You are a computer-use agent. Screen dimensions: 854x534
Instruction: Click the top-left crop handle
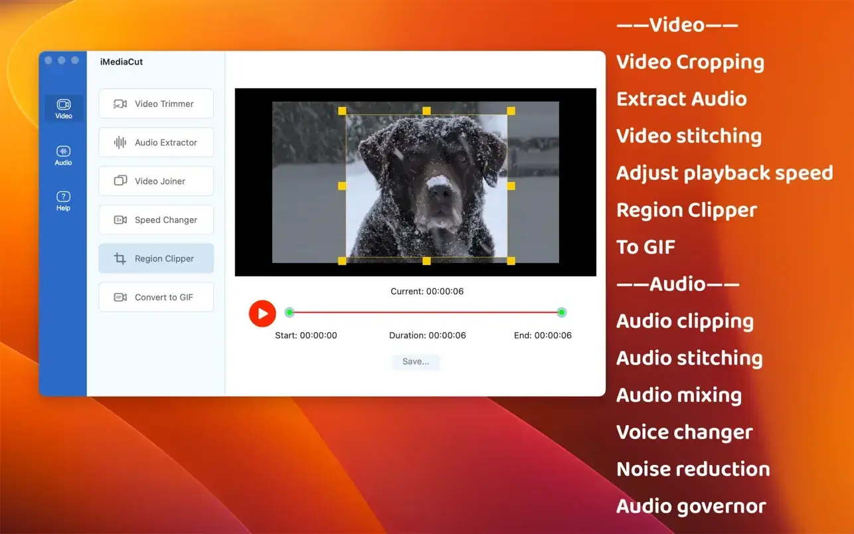343,111
